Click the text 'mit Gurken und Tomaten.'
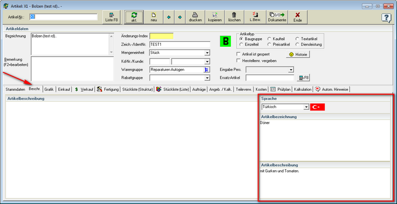The image size is (397, 204). (280, 171)
